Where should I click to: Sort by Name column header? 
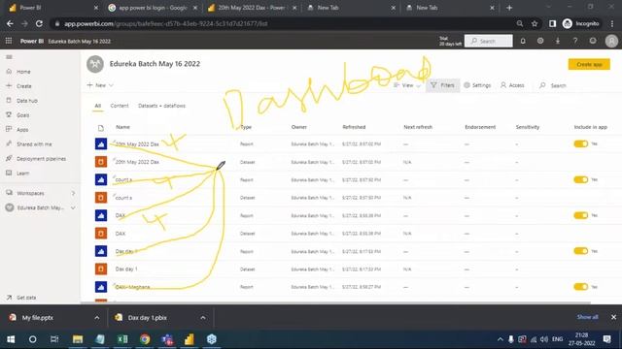(x=123, y=127)
